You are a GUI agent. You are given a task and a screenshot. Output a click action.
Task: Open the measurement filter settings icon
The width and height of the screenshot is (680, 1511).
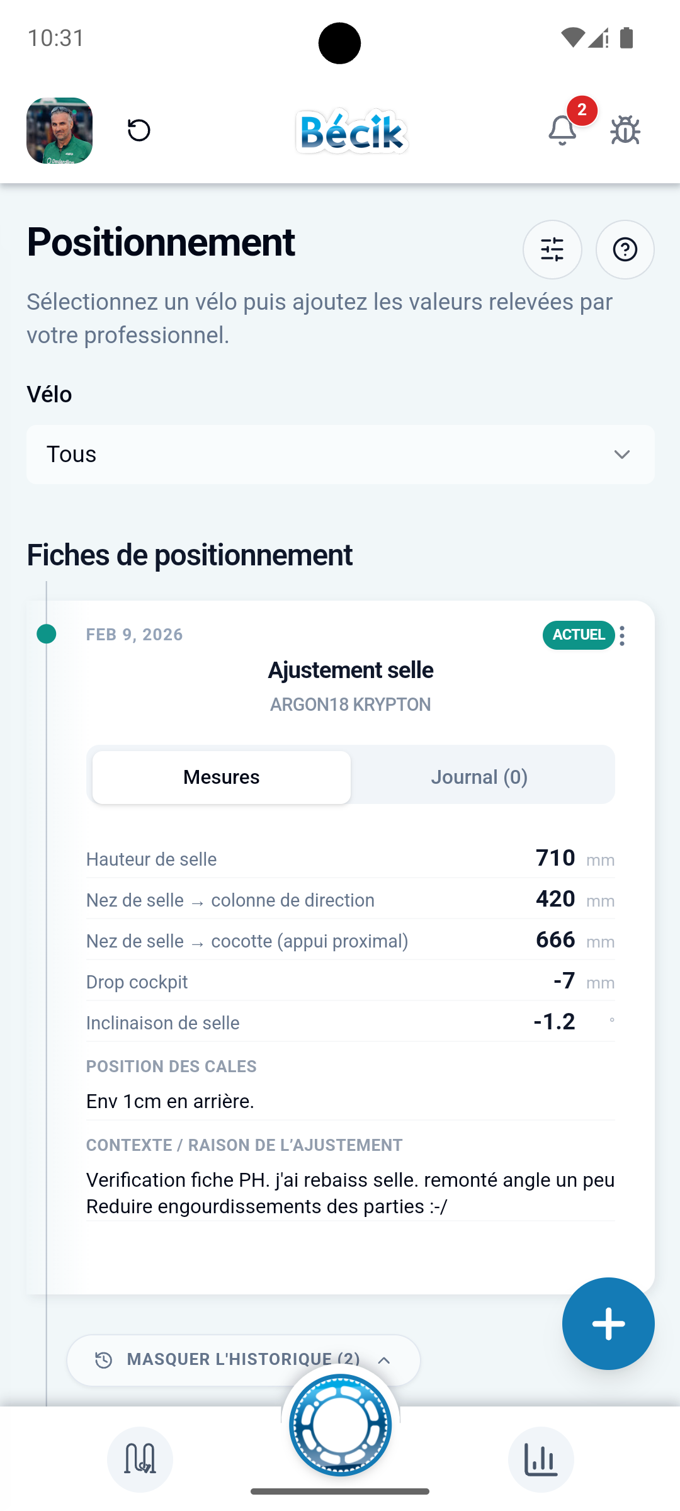click(x=552, y=249)
